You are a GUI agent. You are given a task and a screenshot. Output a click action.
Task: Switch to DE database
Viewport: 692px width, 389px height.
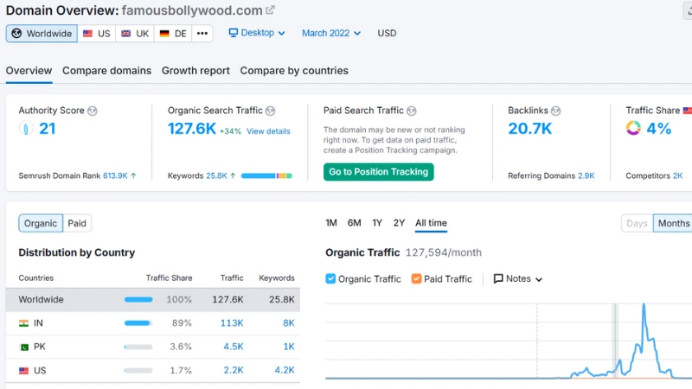173,34
